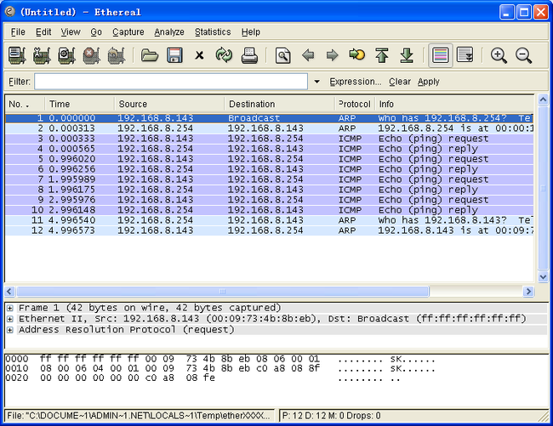Open the View menu
Image resolution: width=553 pixels, height=426 pixels.
(x=71, y=32)
